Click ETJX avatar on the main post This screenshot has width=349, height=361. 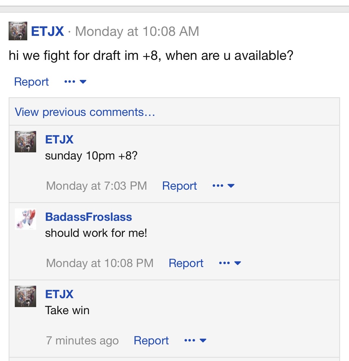(18, 31)
